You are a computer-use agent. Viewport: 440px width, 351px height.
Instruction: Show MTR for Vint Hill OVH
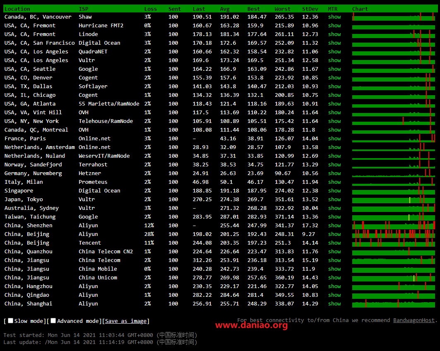click(334, 113)
